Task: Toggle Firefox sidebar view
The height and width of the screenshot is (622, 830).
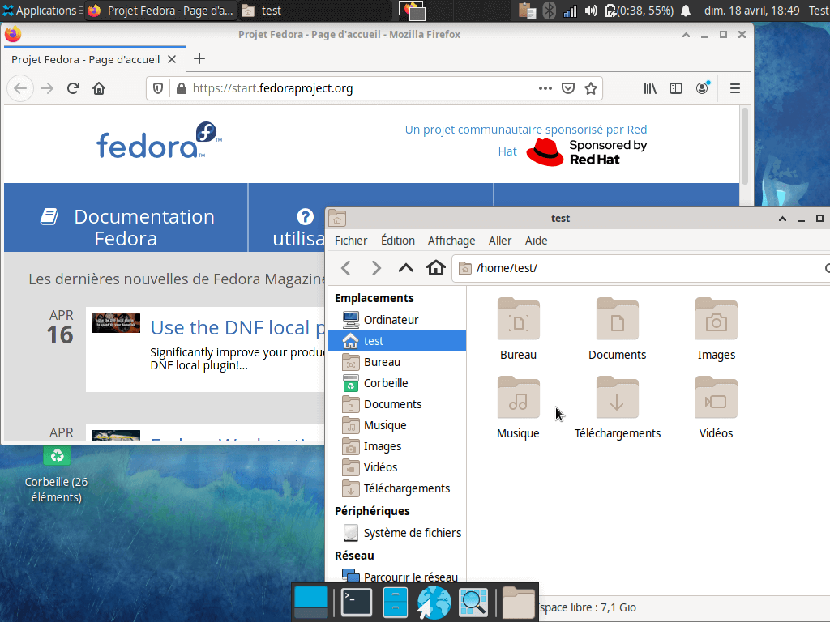Action: click(x=676, y=88)
